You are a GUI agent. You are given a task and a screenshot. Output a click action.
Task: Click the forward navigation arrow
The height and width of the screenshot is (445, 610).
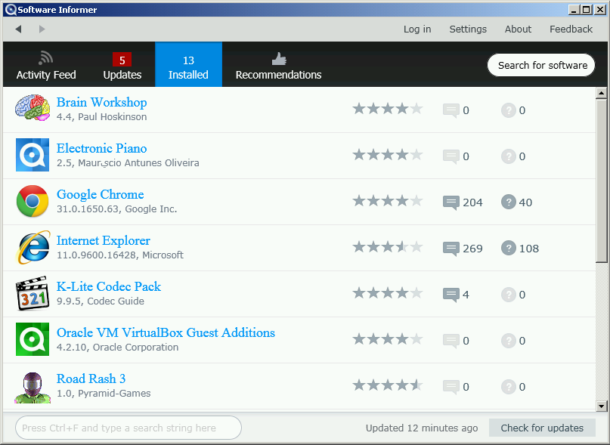[x=42, y=29]
